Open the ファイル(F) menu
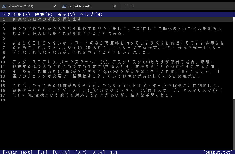 point(16,14)
